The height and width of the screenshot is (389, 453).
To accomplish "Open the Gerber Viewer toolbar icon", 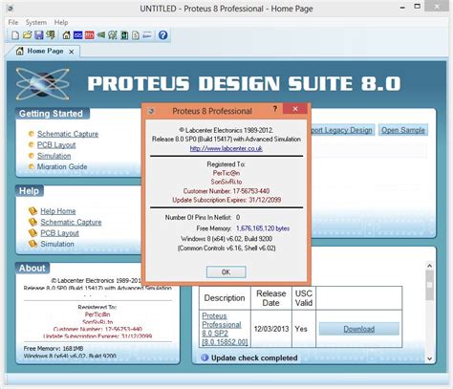I will pyautogui.click(x=113, y=35).
